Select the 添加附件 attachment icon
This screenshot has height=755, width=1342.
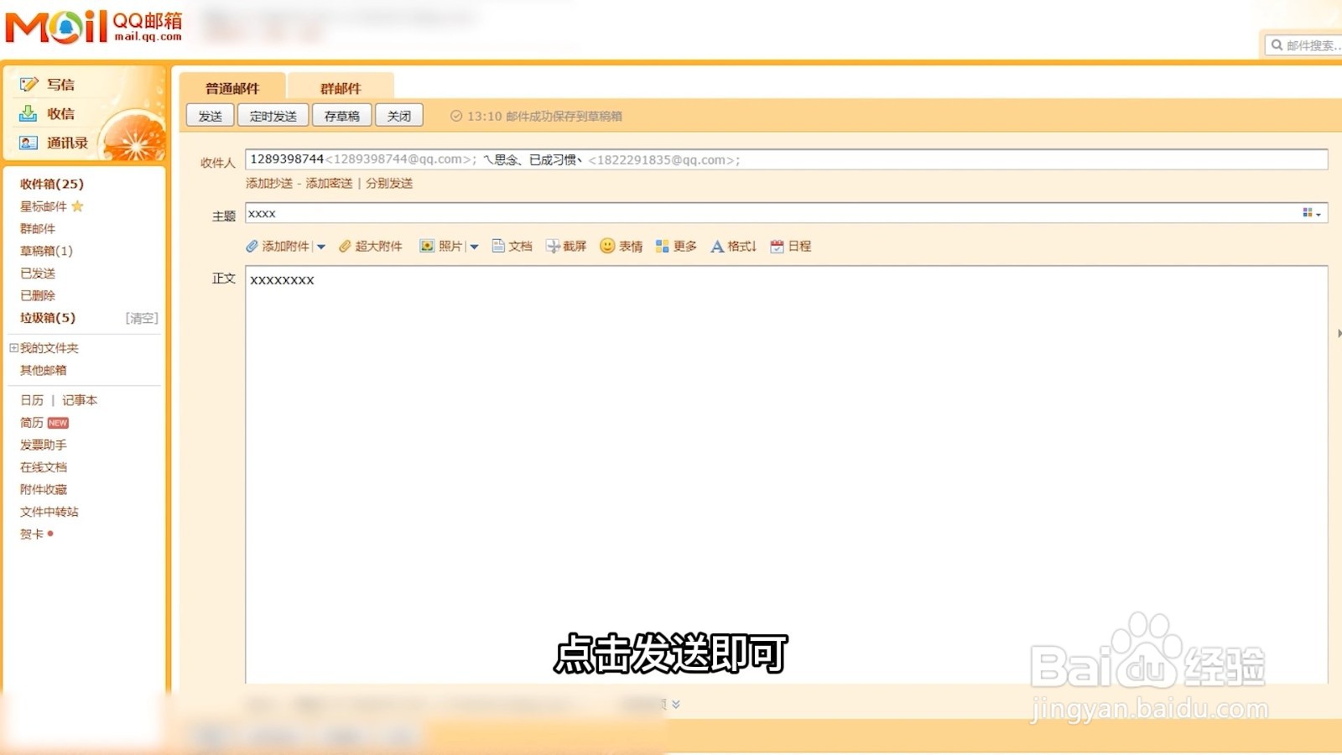(x=252, y=246)
